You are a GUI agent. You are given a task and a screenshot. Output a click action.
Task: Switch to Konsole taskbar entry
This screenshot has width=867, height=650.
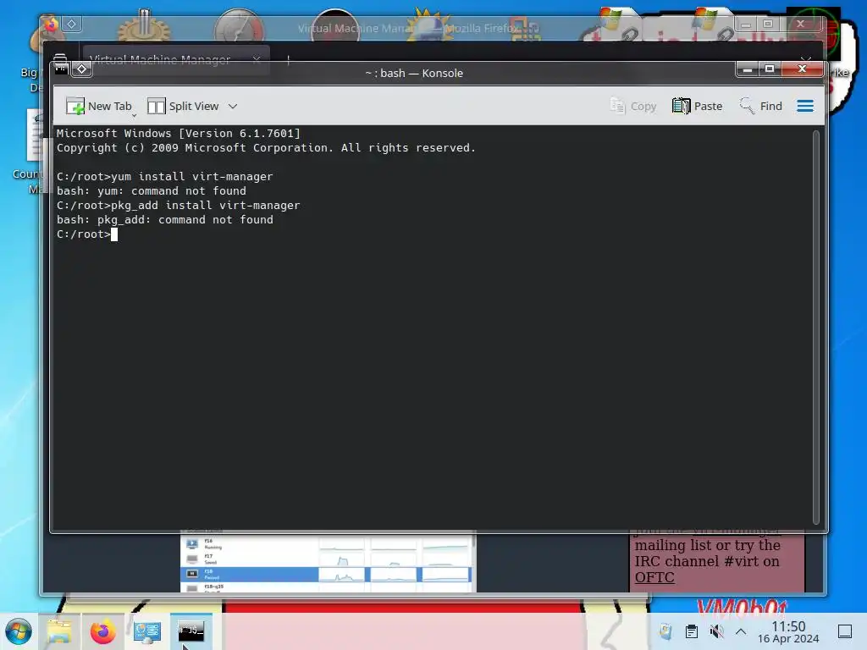[x=191, y=631]
